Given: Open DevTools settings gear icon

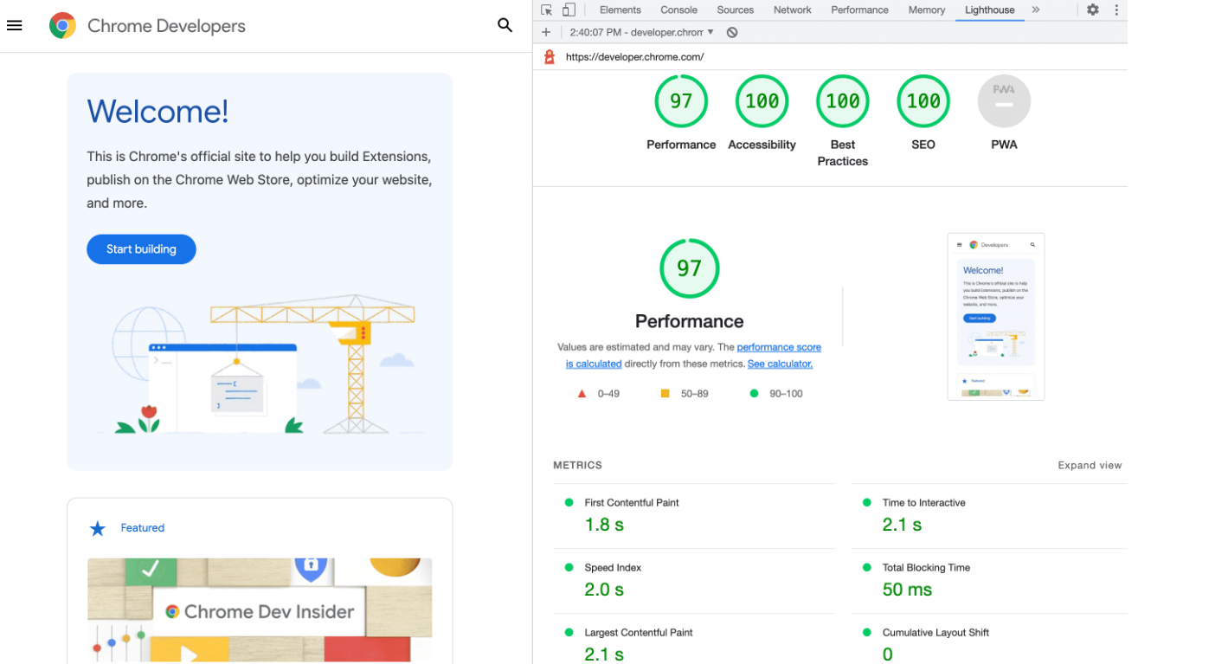Looking at the screenshot, I should click(x=1092, y=10).
